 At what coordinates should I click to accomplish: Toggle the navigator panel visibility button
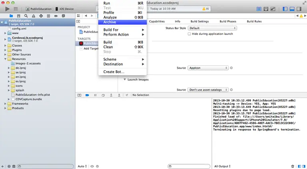[x=285, y=9]
